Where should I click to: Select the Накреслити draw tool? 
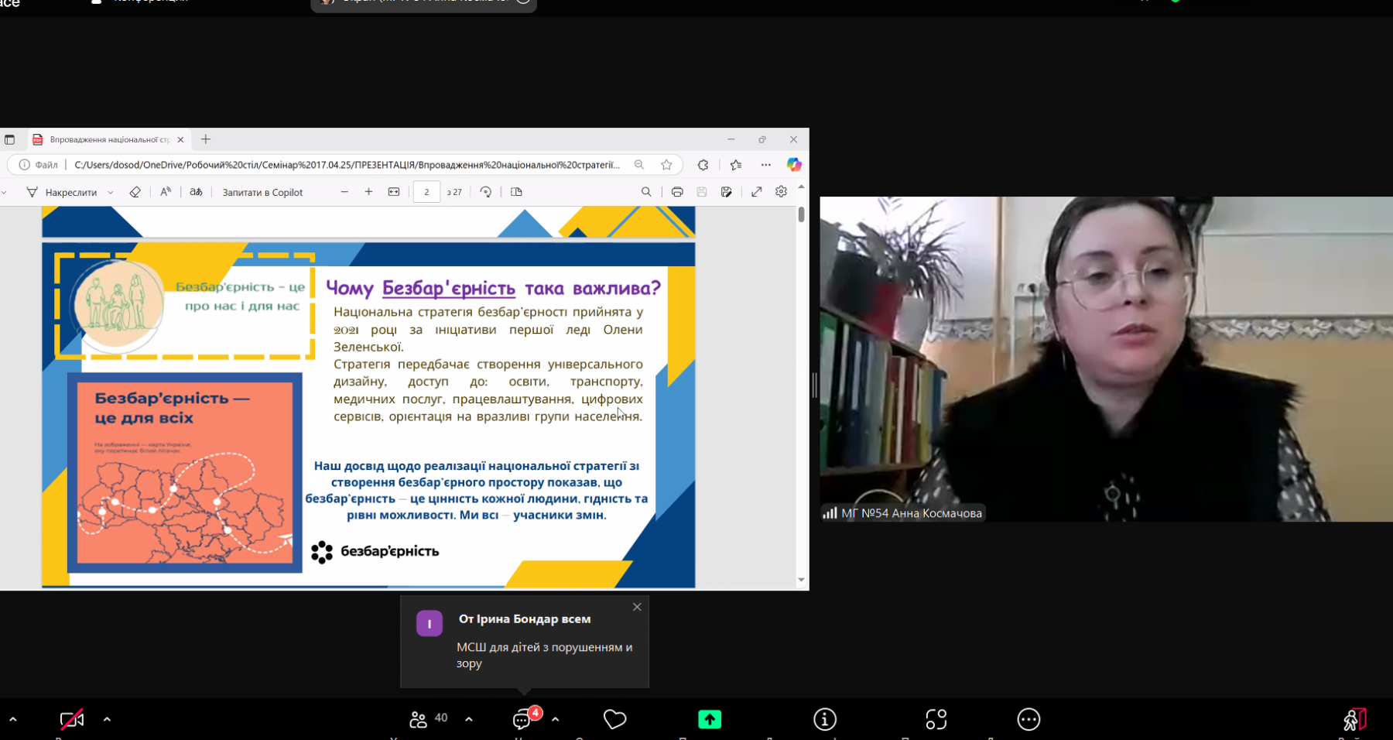(62, 192)
